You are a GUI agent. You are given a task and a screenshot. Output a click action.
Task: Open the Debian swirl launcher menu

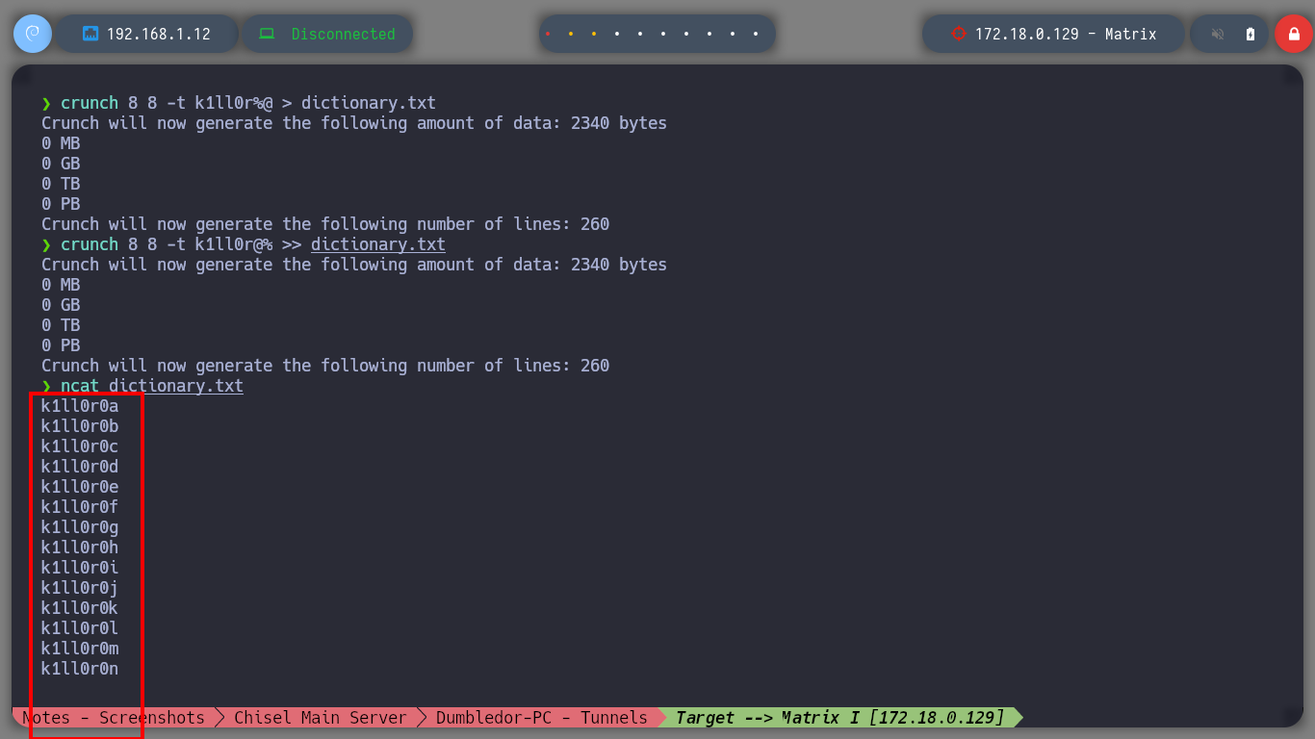32,34
